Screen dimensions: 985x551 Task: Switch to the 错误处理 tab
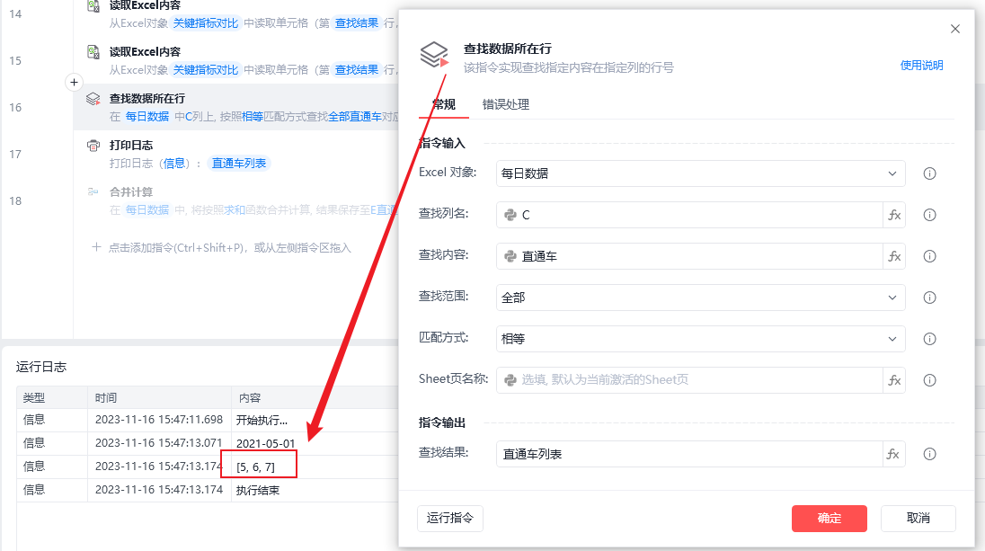click(x=506, y=104)
